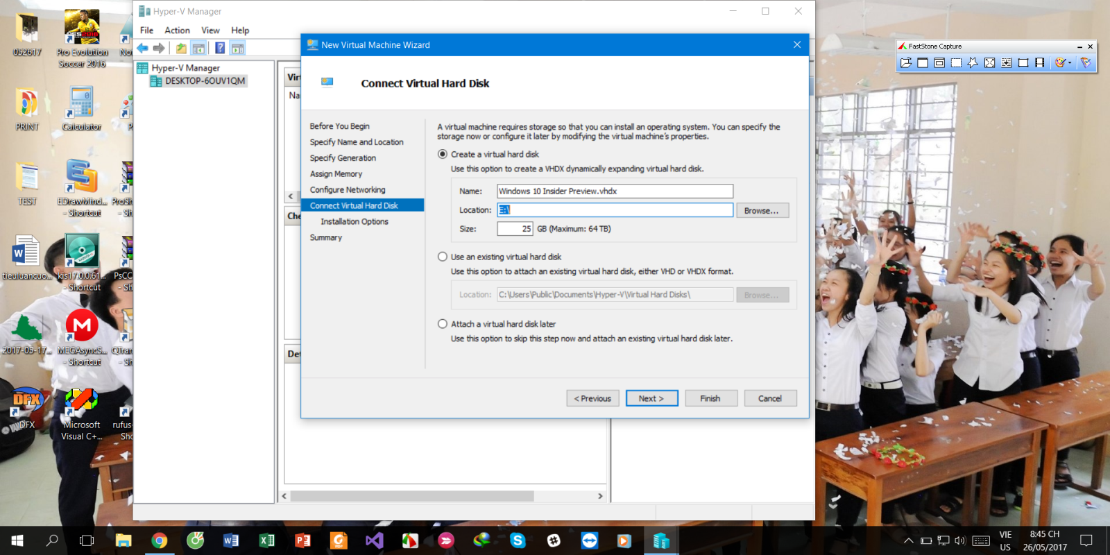Open file icon in FastStone Capture
Image resolution: width=1110 pixels, height=555 pixels.
(x=906, y=62)
